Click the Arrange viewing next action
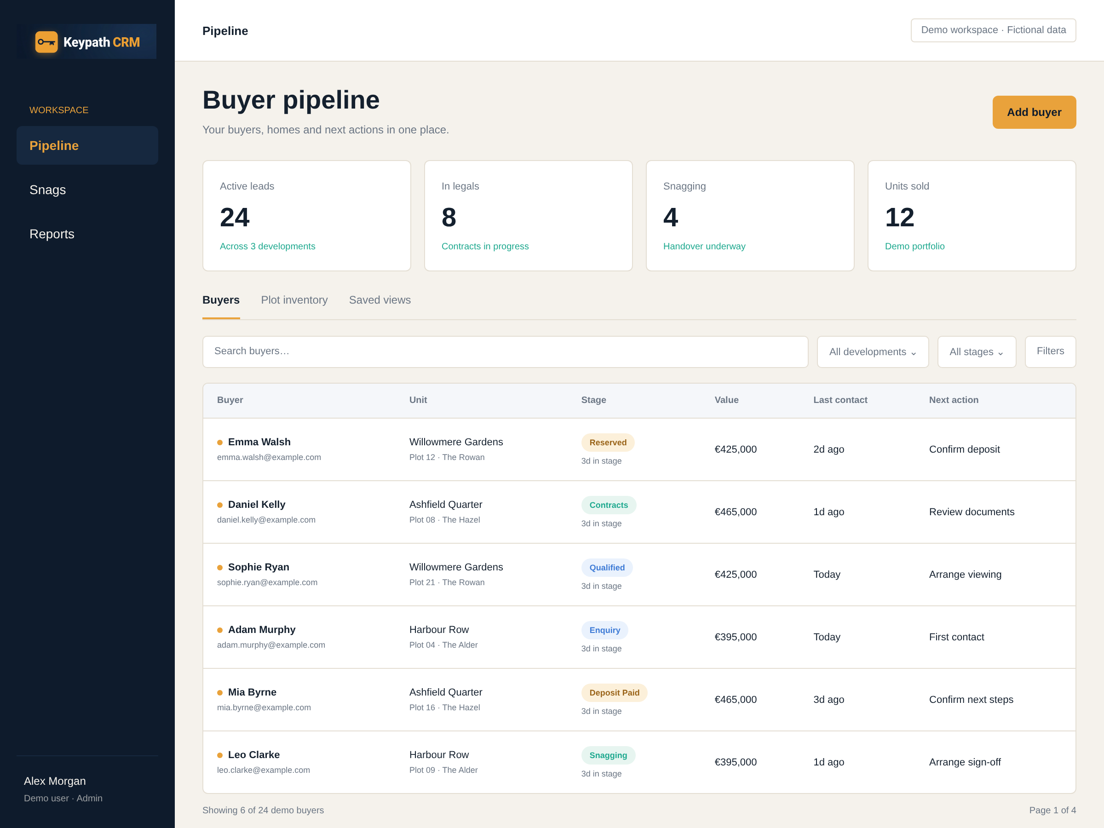This screenshot has height=828, width=1104. tap(965, 575)
